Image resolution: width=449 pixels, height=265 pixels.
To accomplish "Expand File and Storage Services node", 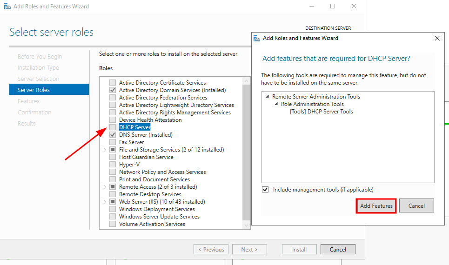I will tap(105, 150).
